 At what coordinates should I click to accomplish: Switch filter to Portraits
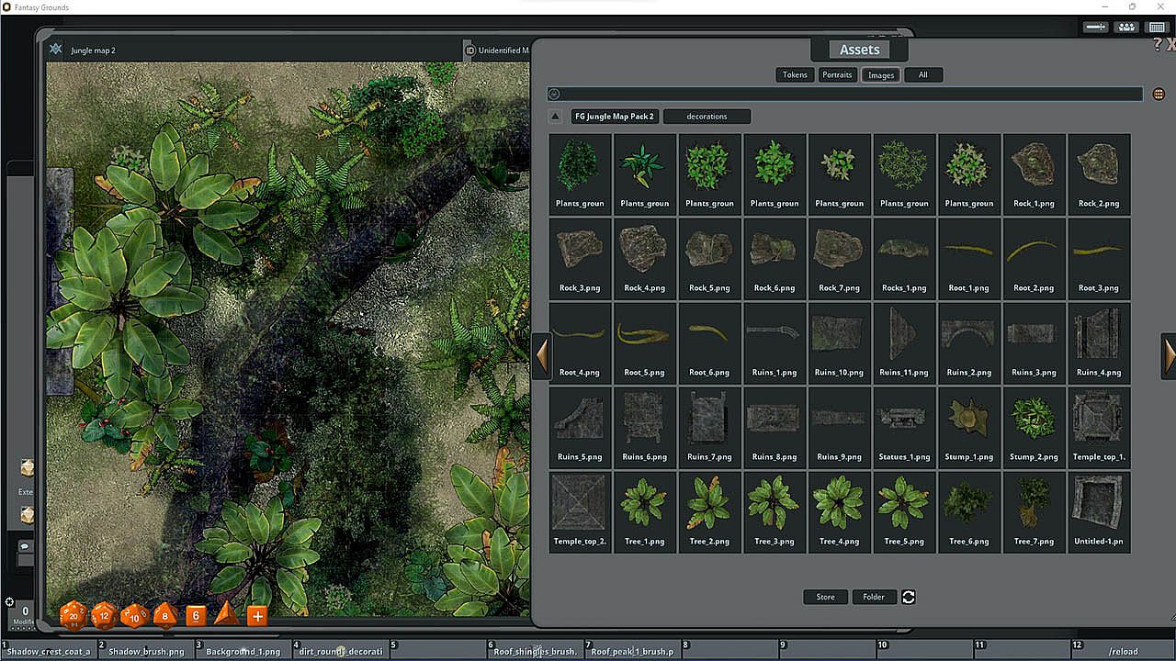point(837,75)
